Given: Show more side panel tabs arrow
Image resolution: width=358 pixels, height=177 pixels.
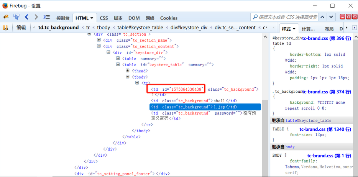Looking at the screenshot, I should 347,28.
